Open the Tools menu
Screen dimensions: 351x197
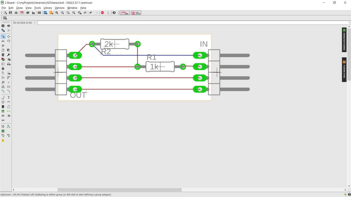click(37, 8)
